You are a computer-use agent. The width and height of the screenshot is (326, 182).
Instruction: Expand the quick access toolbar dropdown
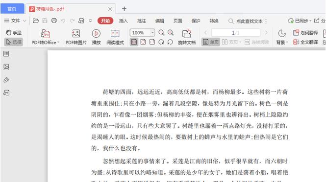click(x=90, y=21)
